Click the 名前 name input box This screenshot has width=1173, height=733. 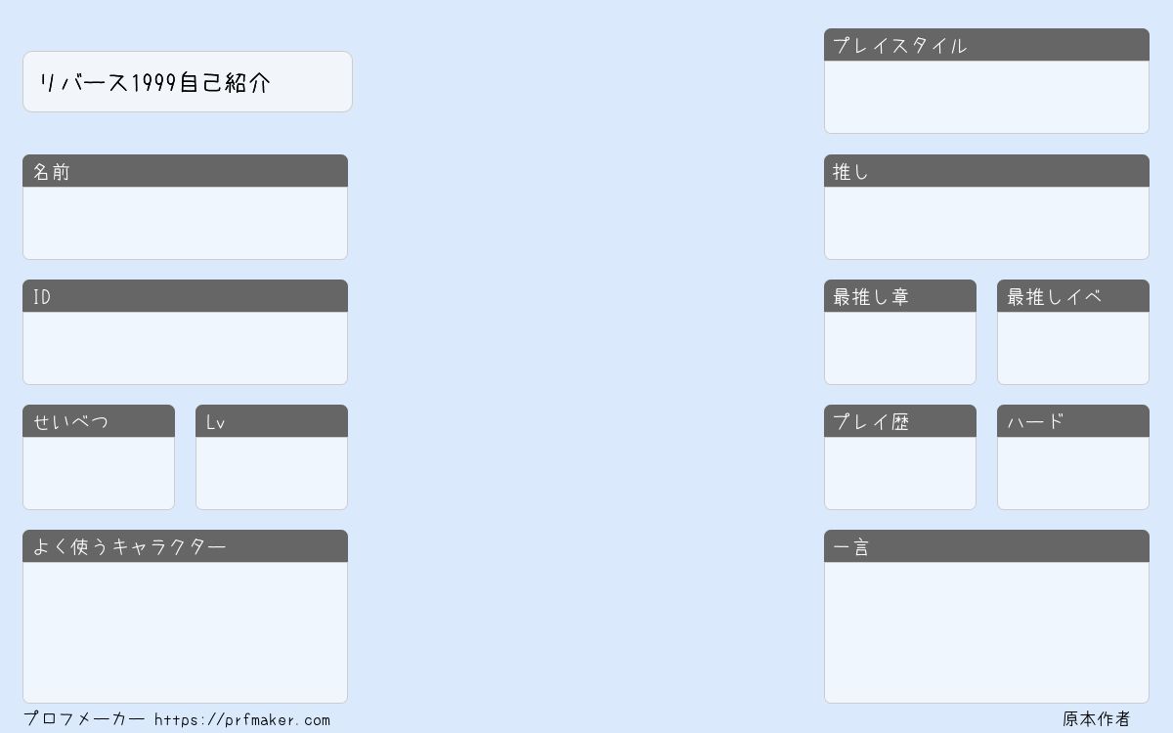[185, 223]
